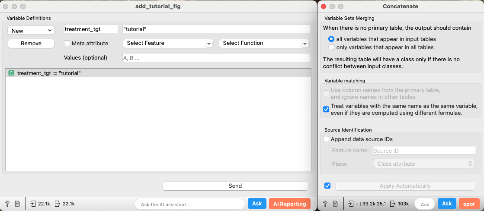The width and height of the screenshot is (484, 211).
Task: Click the AI Reporting button
Action: click(289, 204)
